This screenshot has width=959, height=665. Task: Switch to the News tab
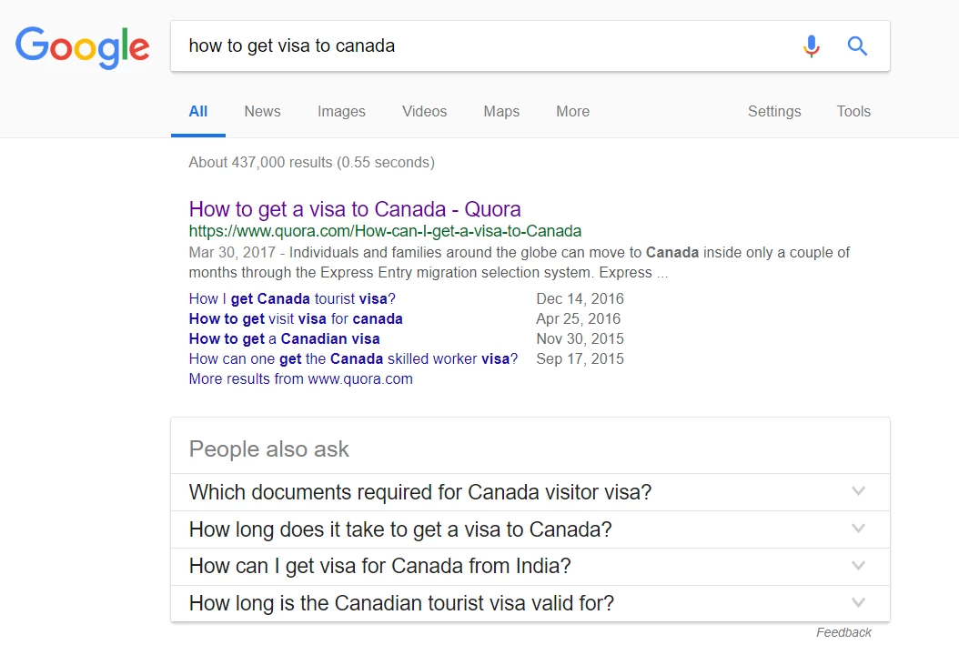click(262, 111)
